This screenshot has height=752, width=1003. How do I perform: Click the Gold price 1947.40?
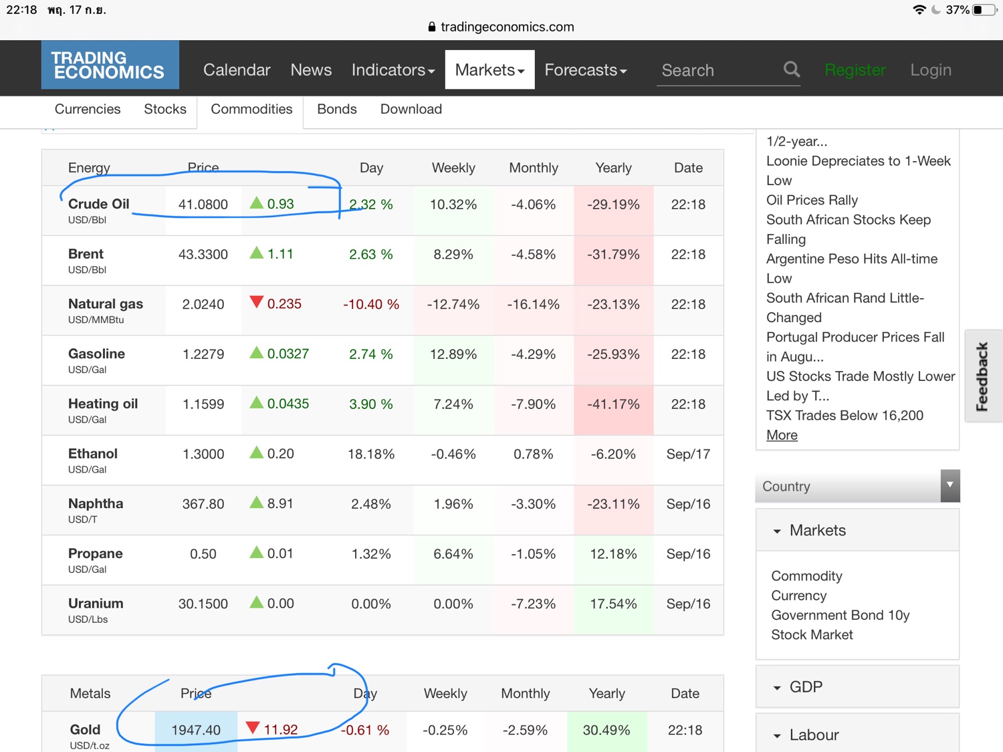tap(196, 730)
